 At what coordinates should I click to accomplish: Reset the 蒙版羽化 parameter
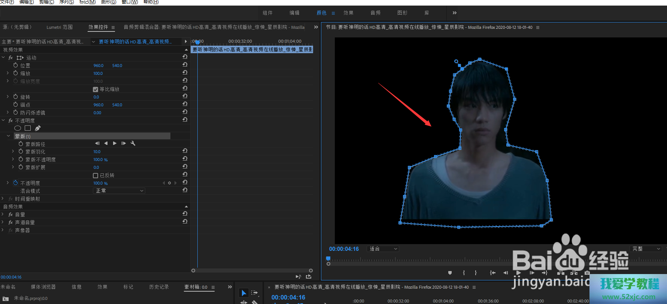click(x=185, y=151)
